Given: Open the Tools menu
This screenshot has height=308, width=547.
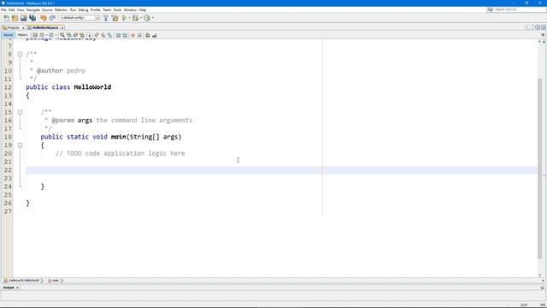Looking at the screenshot, I should (x=117, y=9).
